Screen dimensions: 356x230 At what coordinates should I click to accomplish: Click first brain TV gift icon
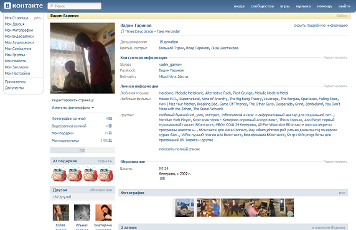(x=59, y=174)
